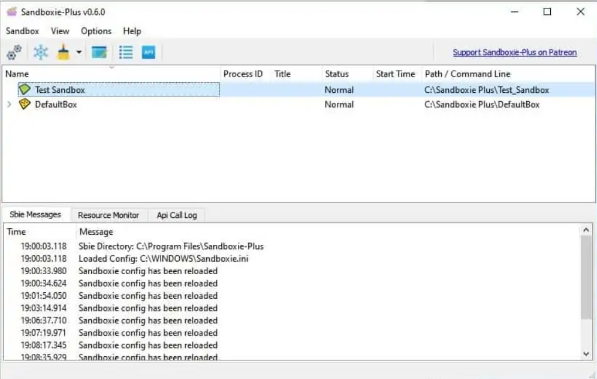Screen dimensions: 597x379
Task: Click the list view toolbar icon
Action: (126, 52)
